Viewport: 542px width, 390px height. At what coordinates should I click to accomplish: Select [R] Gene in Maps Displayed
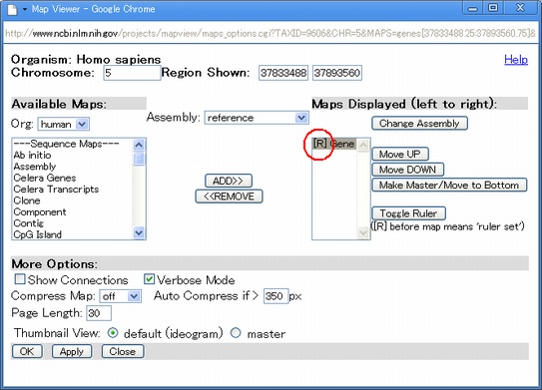(x=334, y=144)
